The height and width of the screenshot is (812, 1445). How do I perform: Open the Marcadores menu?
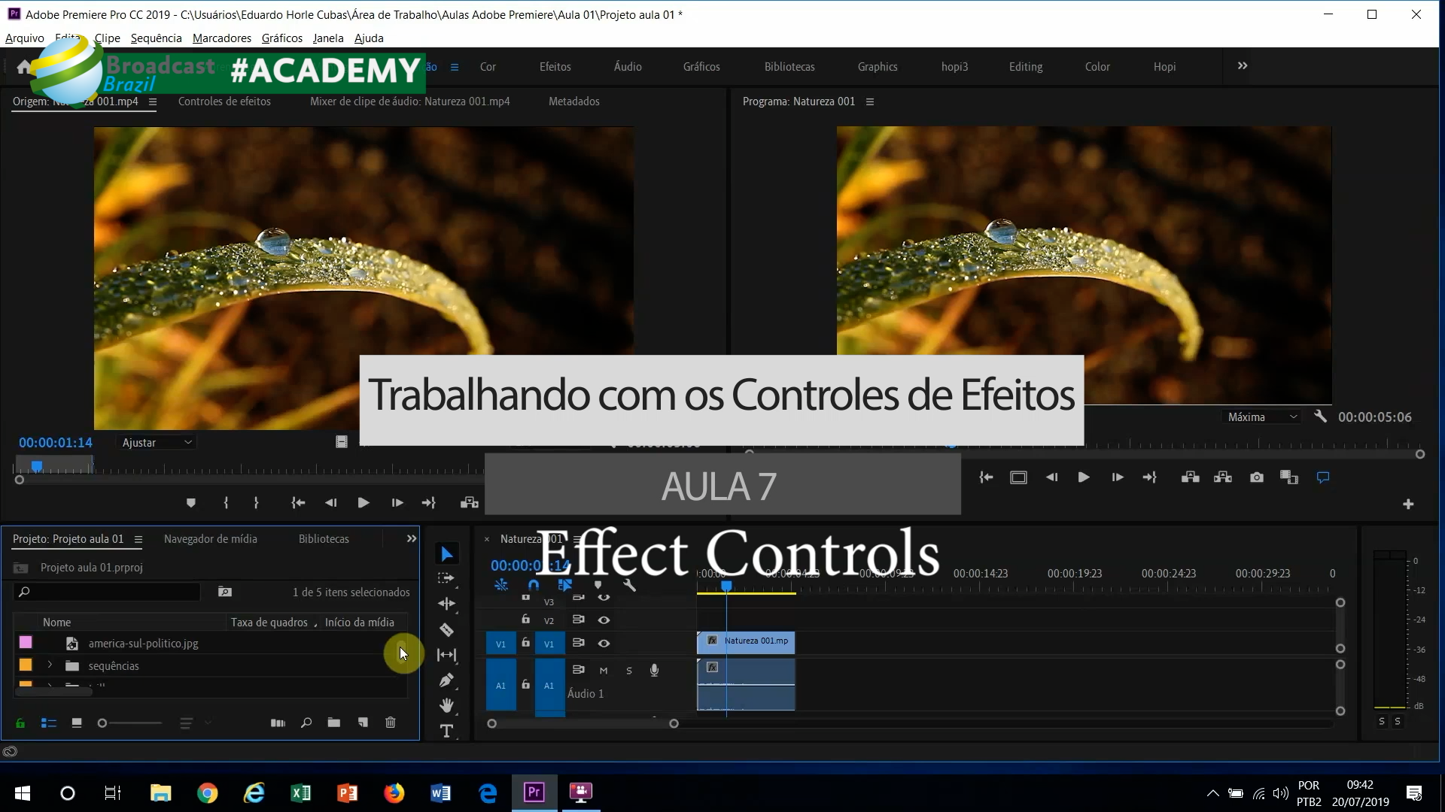(x=221, y=38)
